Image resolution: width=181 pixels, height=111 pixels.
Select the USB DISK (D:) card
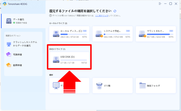[69, 60]
